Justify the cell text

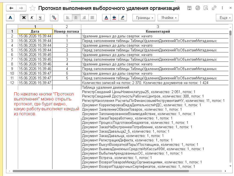(92, 18)
